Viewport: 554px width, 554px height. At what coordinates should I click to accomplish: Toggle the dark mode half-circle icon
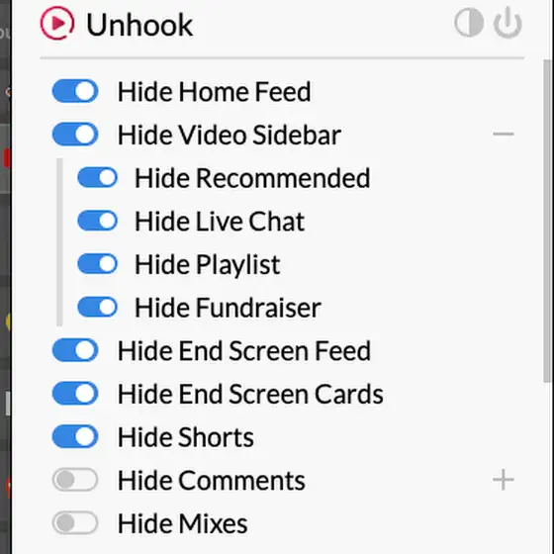(x=469, y=23)
